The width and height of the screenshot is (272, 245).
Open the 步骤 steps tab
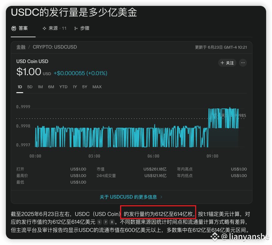click(82, 28)
